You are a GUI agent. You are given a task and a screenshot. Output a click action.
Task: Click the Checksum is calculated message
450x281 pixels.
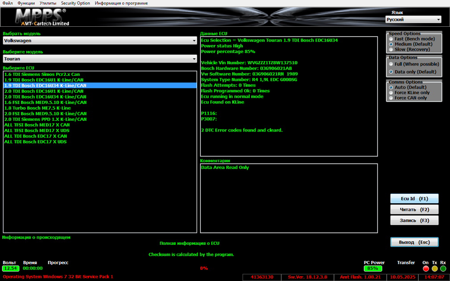click(191, 255)
